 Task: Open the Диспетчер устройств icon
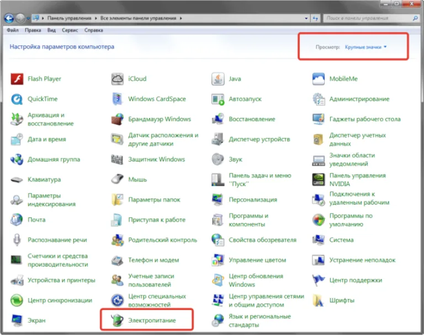tap(218, 139)
